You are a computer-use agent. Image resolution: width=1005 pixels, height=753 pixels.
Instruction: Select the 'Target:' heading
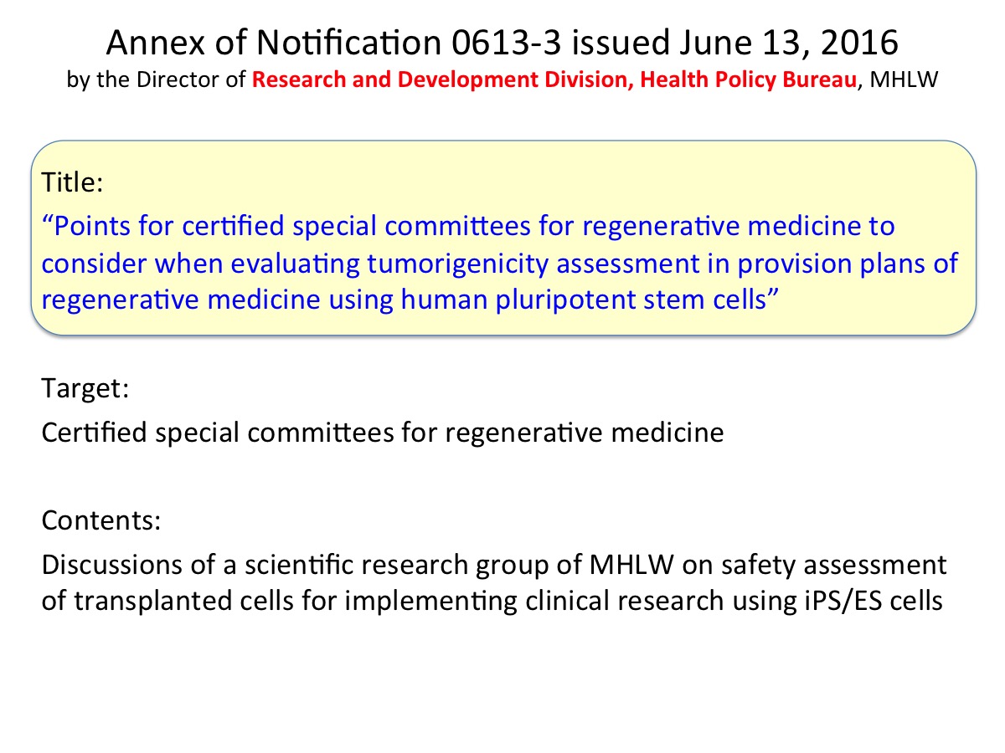84,389
